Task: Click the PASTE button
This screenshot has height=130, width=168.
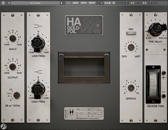Action: click(92, 3)
